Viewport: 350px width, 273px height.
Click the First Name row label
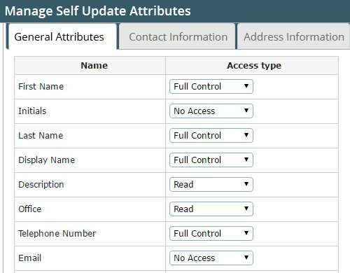pos(41,87)
